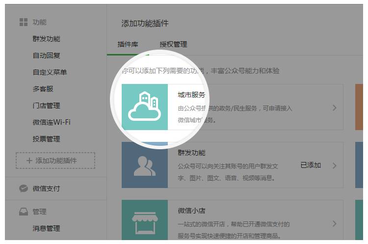Expand the 群发功能 row chevron arrow

pos(335,165)
